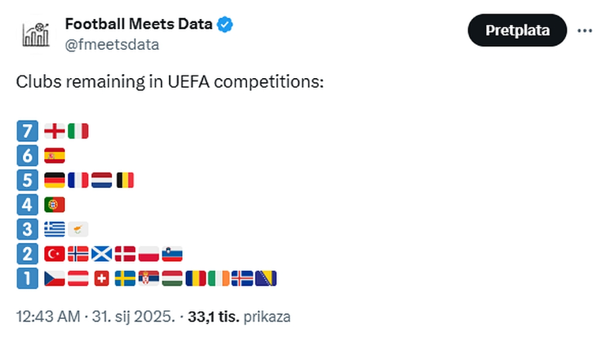Click the Switzerland flag emoji
This screenshot has height=341, width=608.
tap(102, 278)
